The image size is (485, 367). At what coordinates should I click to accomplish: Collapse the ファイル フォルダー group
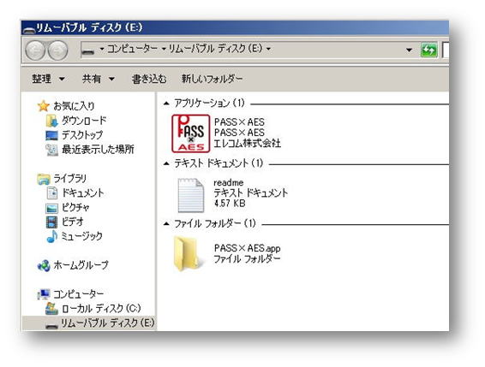coord(166,223)
